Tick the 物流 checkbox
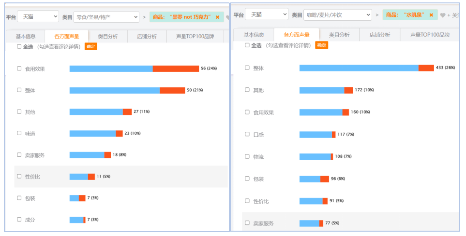Viewport: 466px width, 236px height. [247, 156]
